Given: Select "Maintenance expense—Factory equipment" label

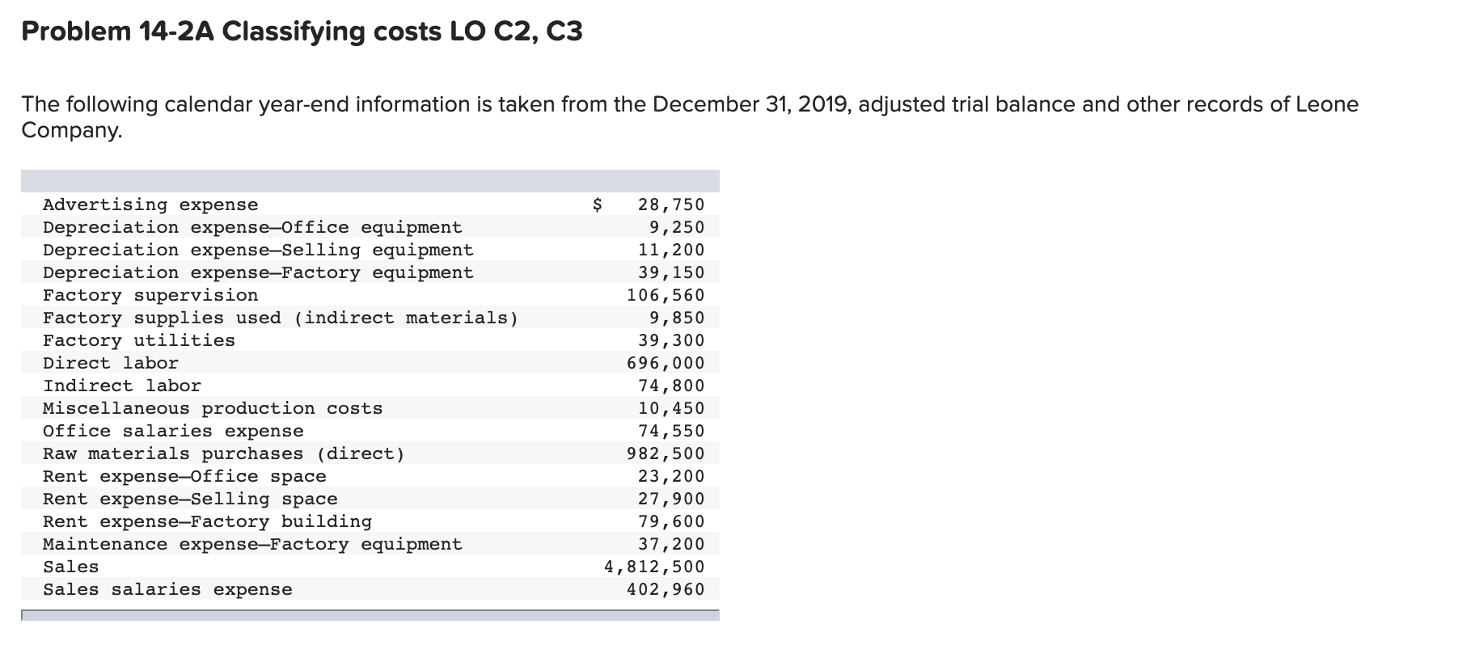Looking at the screenshot, I should point(252,545).
